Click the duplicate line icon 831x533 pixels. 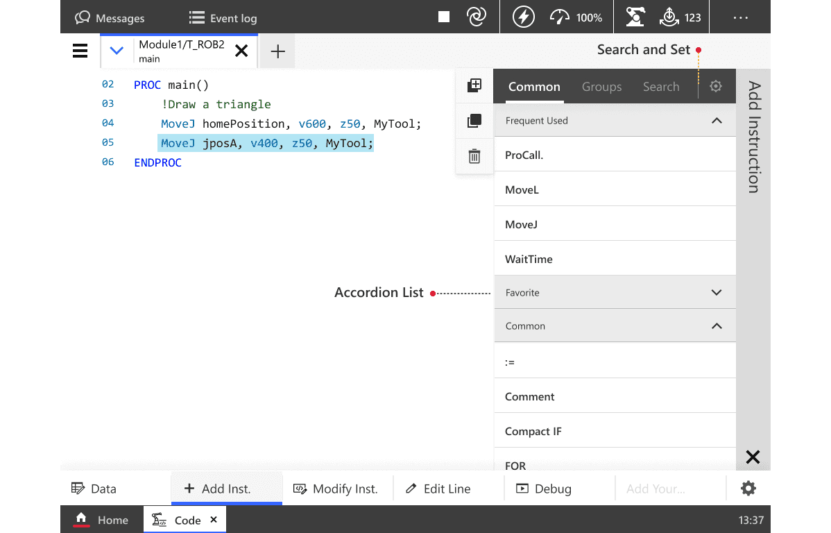click(x=474, y=121)
